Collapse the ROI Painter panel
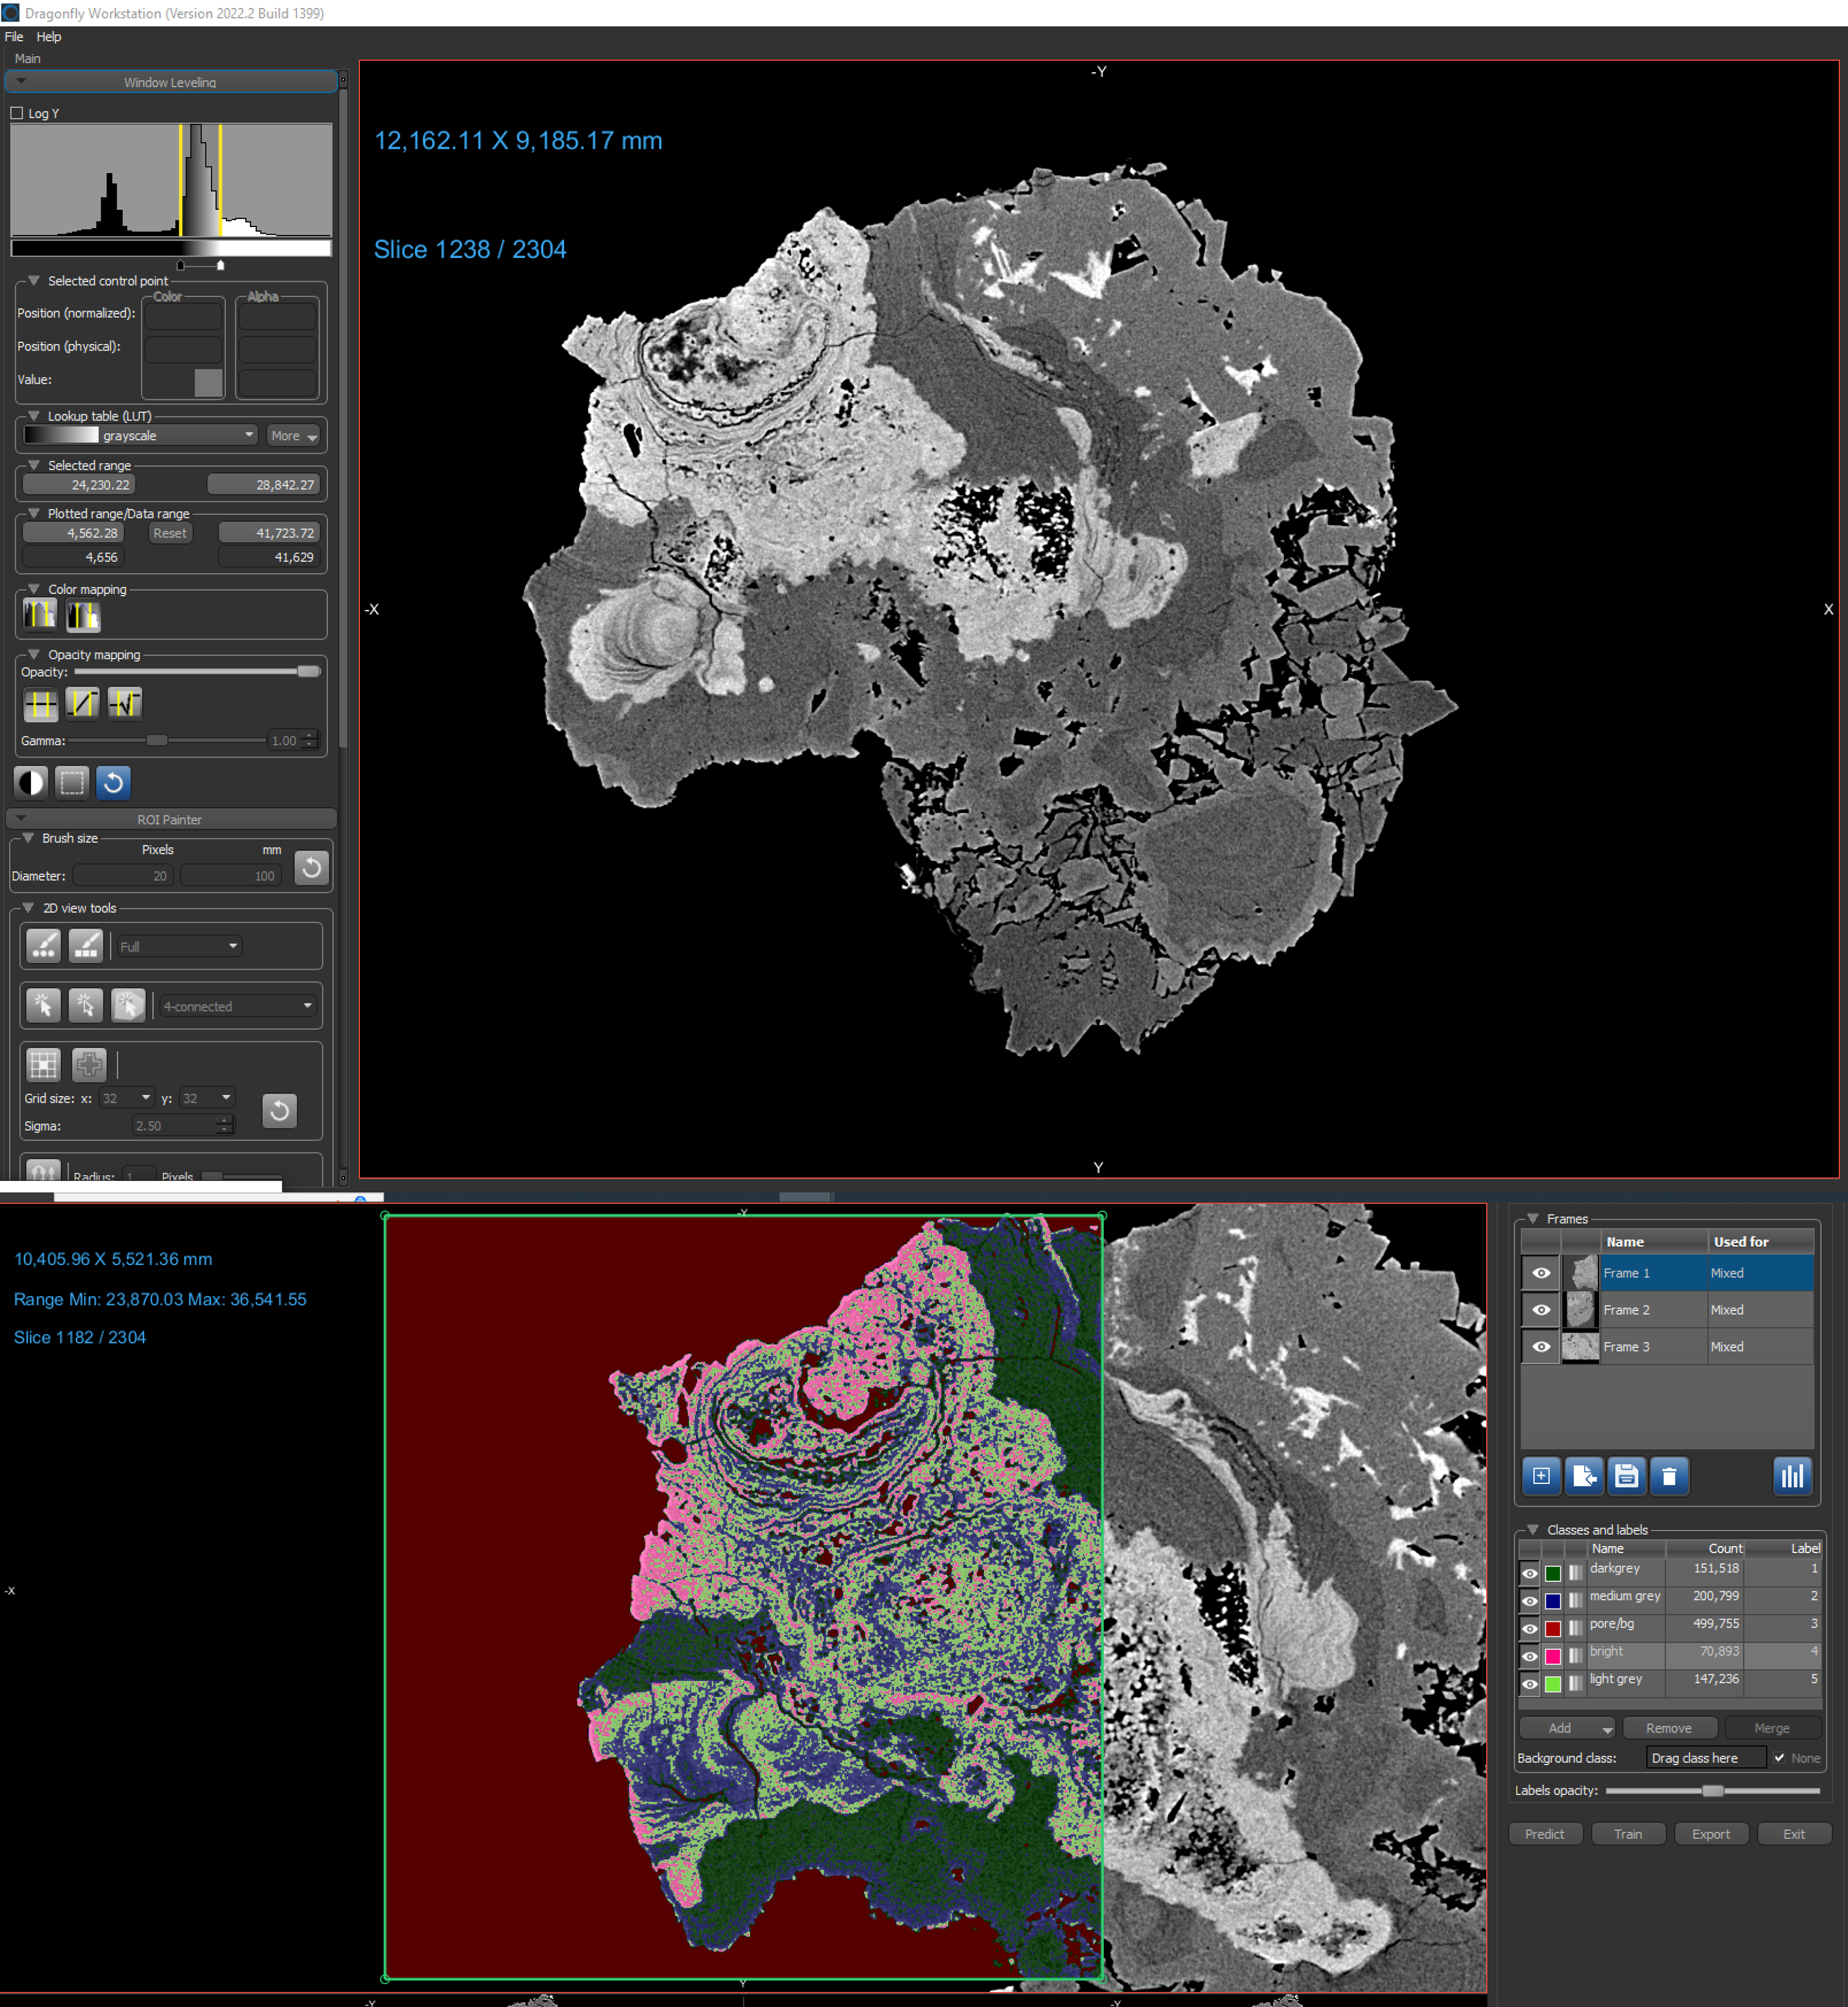The height and width of the screenshot is (2007, 1848). coord(21,818)
